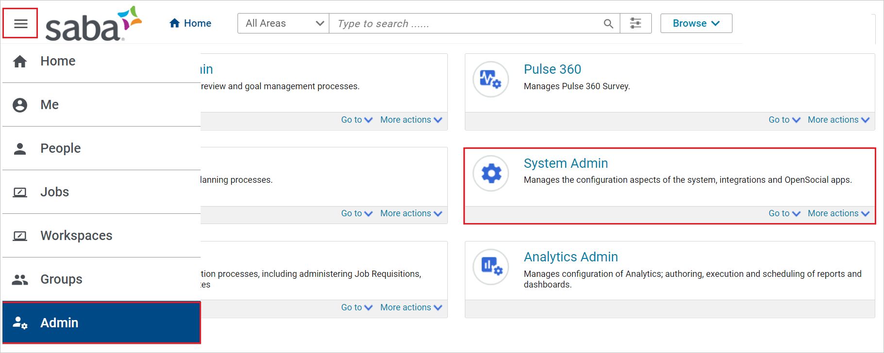Expand More actions under Pulse 360
The height and width of the screenshot is (353, 884).
[838, 120]
